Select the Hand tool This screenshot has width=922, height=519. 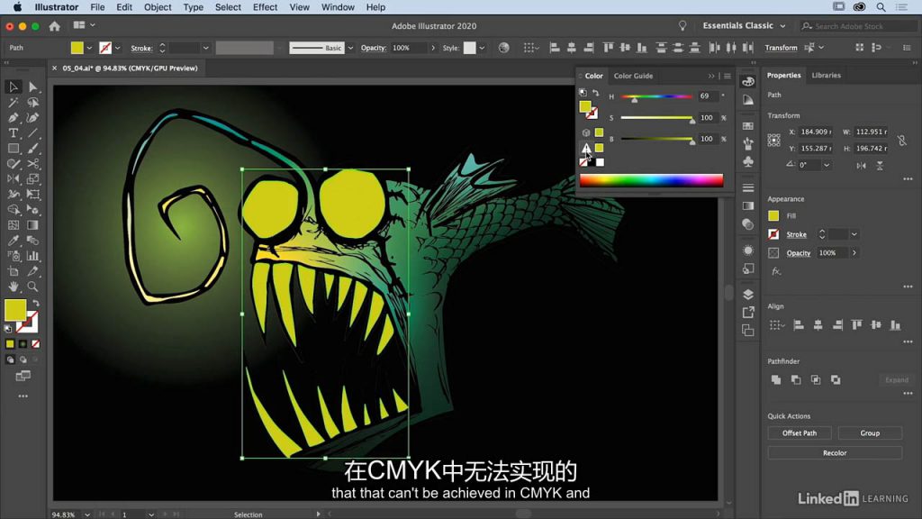click(13, 287)
